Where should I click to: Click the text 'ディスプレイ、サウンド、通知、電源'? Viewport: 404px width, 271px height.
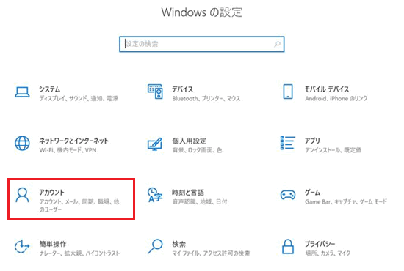pyautogui.click(x=79, y=98)
